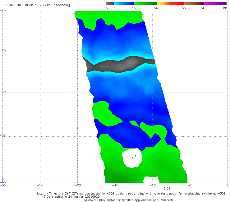Select the brown 50–64 color bar segment

coord(194,4)
